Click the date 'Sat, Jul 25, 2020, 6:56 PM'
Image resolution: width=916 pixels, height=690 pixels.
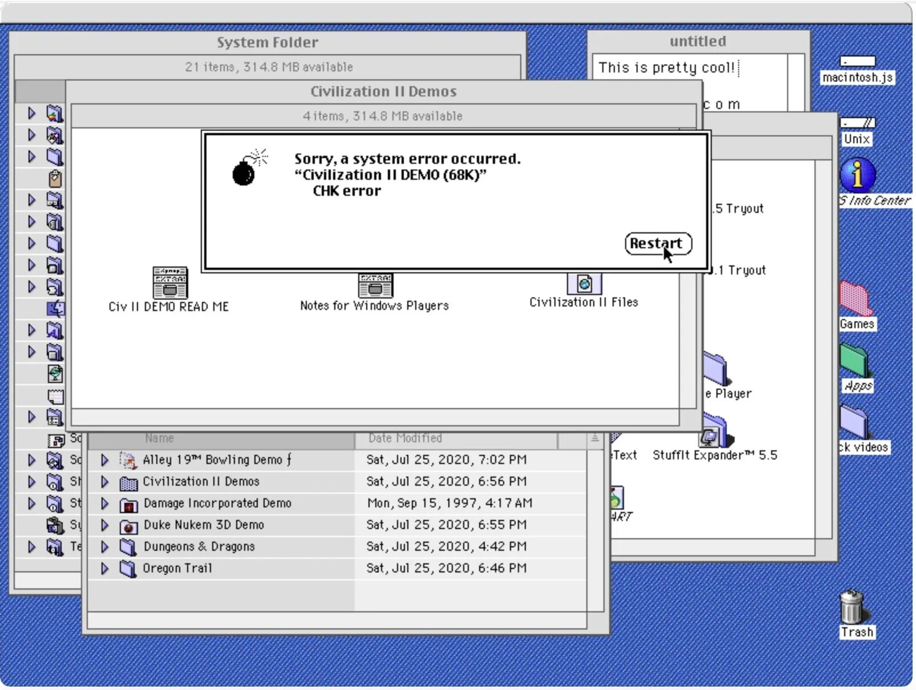[447, 482]
